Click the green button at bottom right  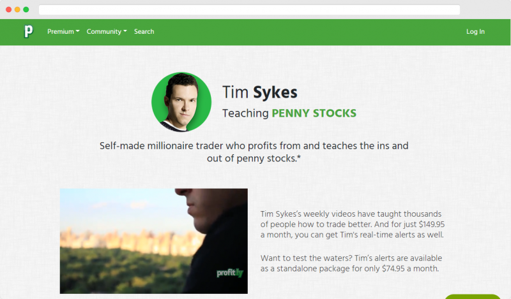(x=473, y=296)
